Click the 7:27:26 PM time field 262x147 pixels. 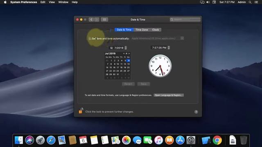point(159,48)
